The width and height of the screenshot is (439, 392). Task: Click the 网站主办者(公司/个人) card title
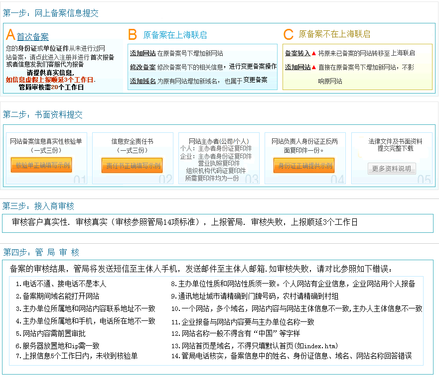point(218,141)
